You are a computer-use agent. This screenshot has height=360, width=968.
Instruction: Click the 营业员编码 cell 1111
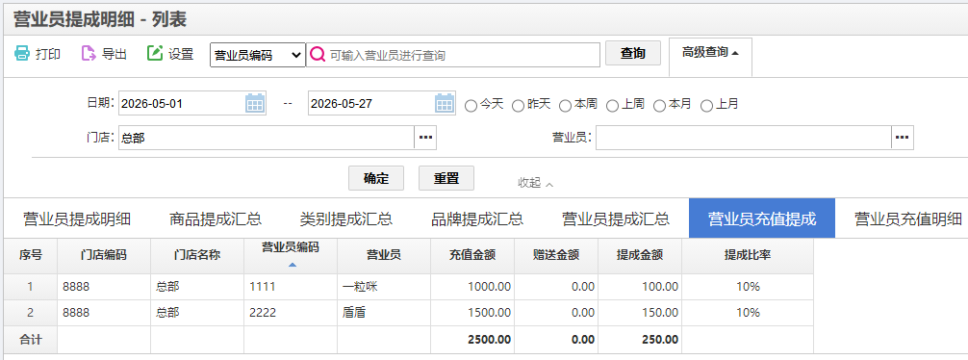pos(291,287)
